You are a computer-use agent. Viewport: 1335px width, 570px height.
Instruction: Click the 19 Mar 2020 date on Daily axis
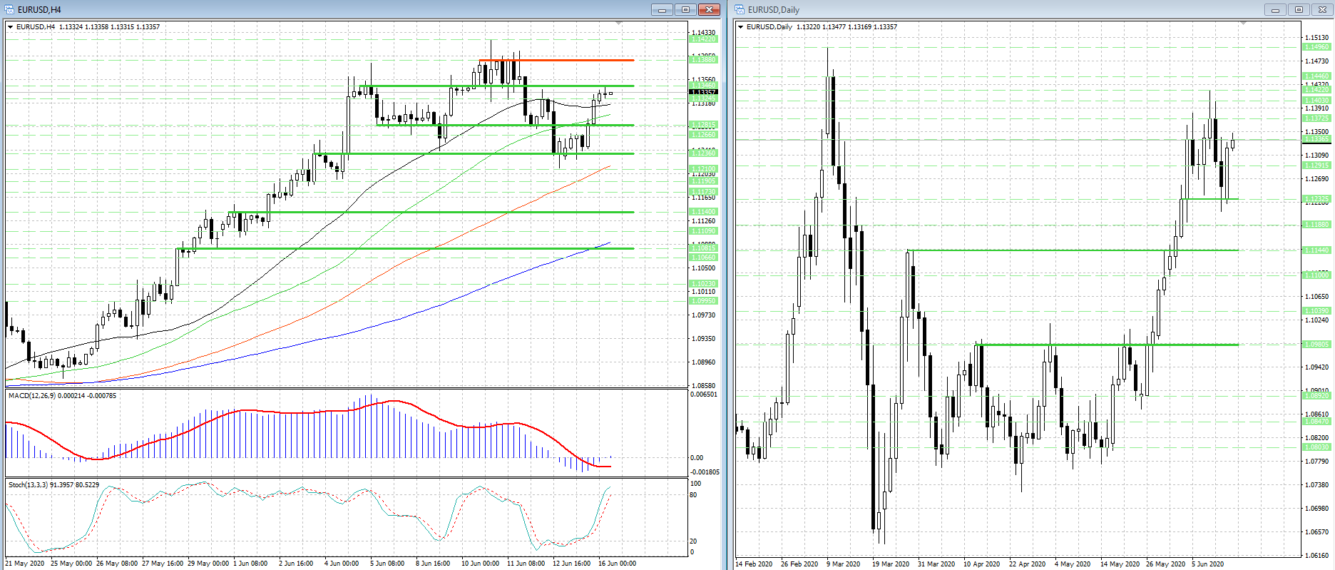click(891, 564)
